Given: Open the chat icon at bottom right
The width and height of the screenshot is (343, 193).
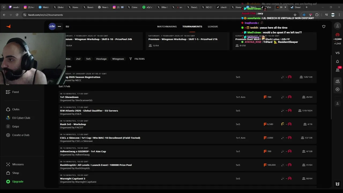Looking at the screenshot, I should point(337,184).
